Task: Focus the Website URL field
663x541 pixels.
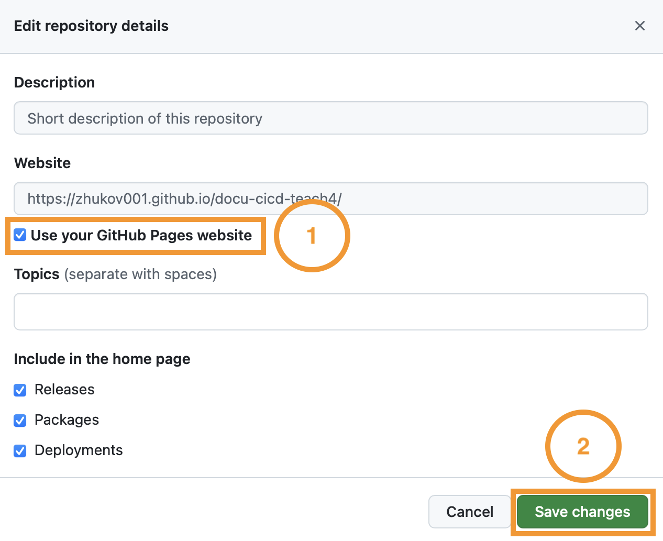Action: (x=330, y=198)
